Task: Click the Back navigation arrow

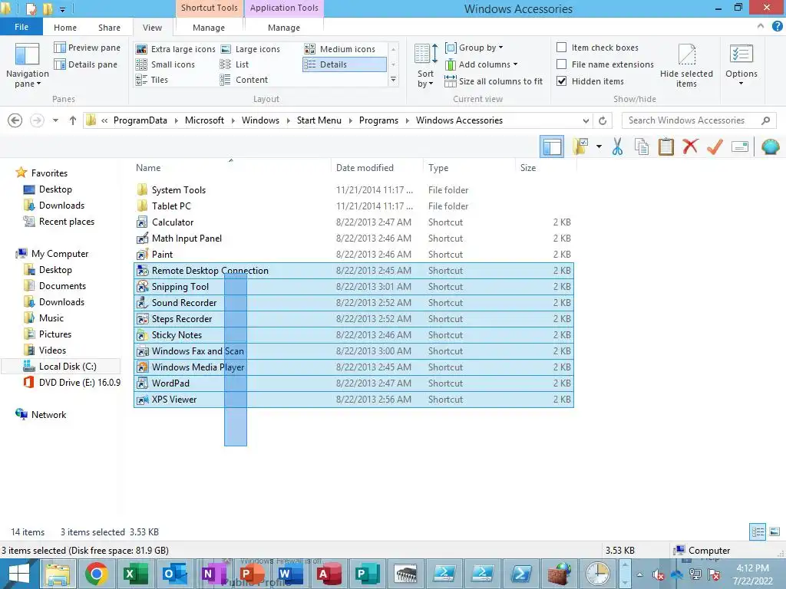Action: [15, 120]
